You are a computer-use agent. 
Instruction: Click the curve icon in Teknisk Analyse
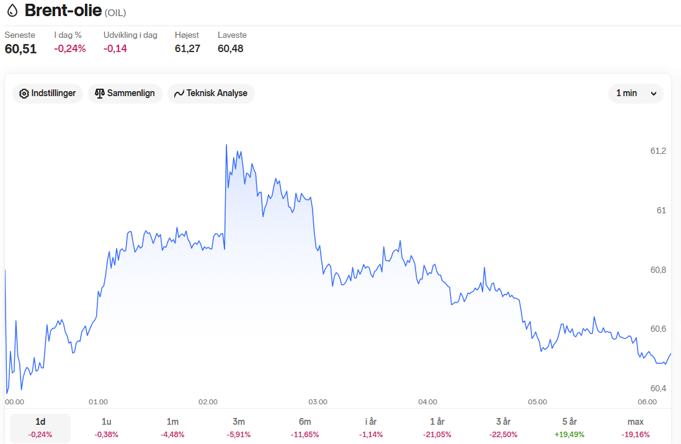point(179,94)
